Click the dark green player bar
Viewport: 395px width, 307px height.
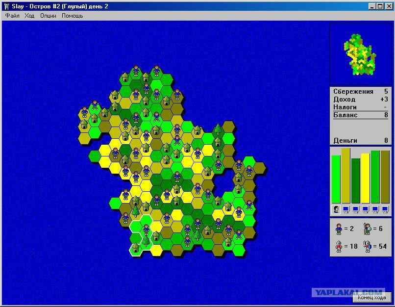356,181
